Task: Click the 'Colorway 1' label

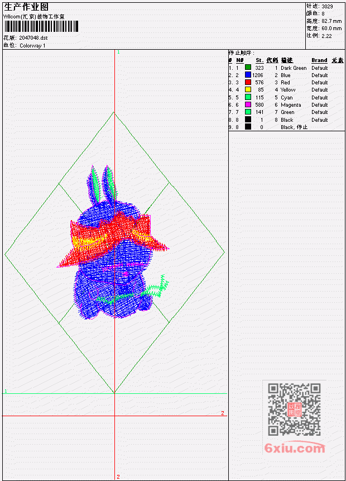Action: tap(32, 45)
